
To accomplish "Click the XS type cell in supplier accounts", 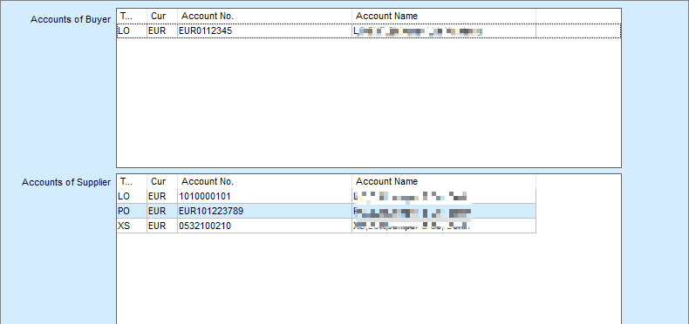I will point(132,226).
